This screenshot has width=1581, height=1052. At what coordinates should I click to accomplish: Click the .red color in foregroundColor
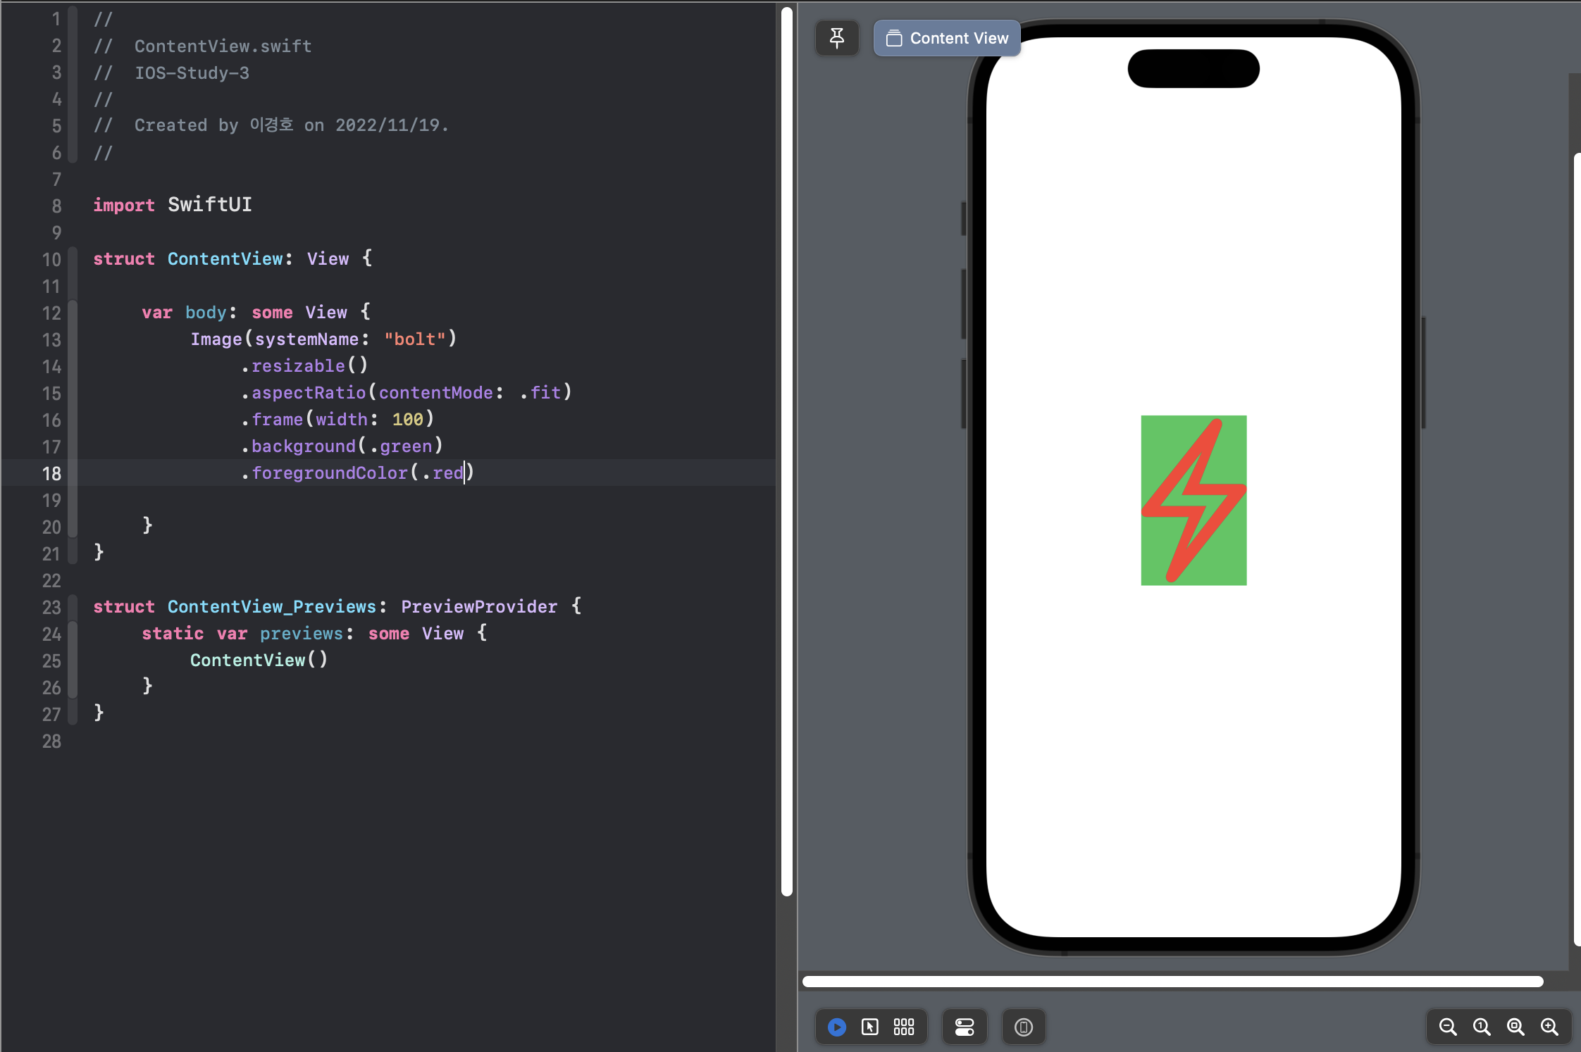pos(445,473)
